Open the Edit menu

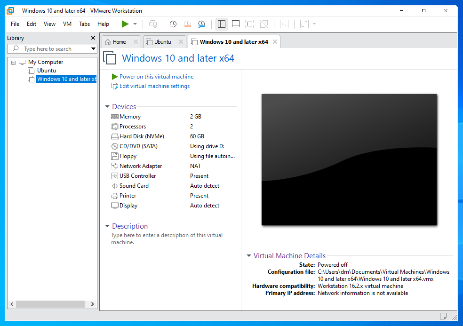pyautogui.click(x=32, y=24)
